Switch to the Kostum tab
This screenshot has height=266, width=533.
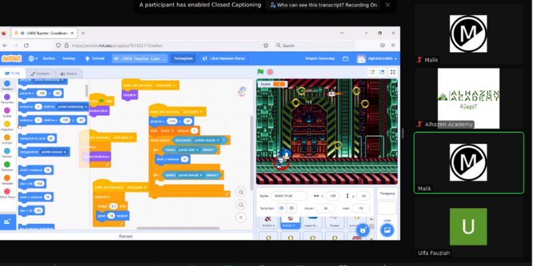pyautogui.click(x=41, y=72)
